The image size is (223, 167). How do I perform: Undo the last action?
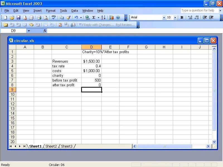coord(76,18)
